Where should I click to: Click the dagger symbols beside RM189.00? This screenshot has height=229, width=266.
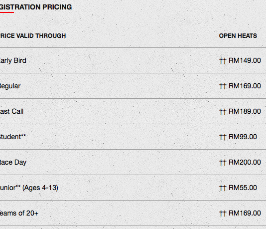point(223,112)
